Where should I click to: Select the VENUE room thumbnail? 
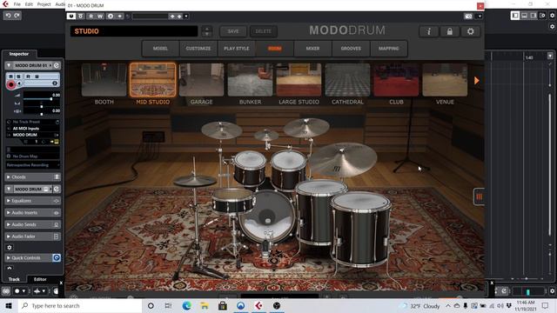coord(445,80)
